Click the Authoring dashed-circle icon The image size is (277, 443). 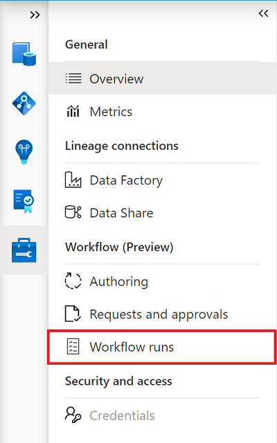pyautogui.click(x=73, y=281)
